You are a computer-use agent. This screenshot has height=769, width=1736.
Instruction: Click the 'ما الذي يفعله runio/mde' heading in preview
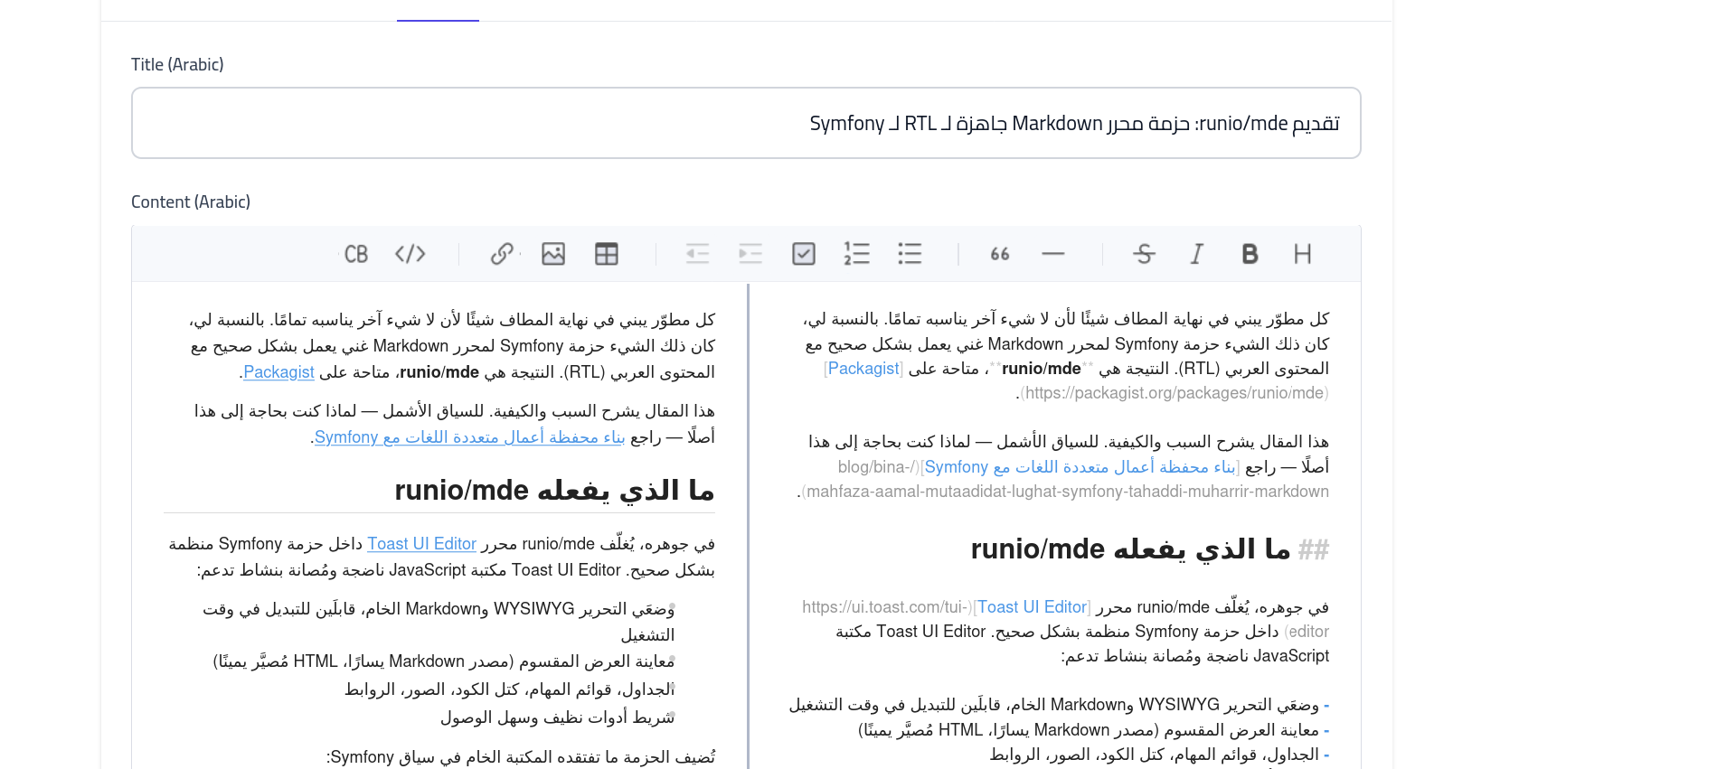click(x=554, y=491)
